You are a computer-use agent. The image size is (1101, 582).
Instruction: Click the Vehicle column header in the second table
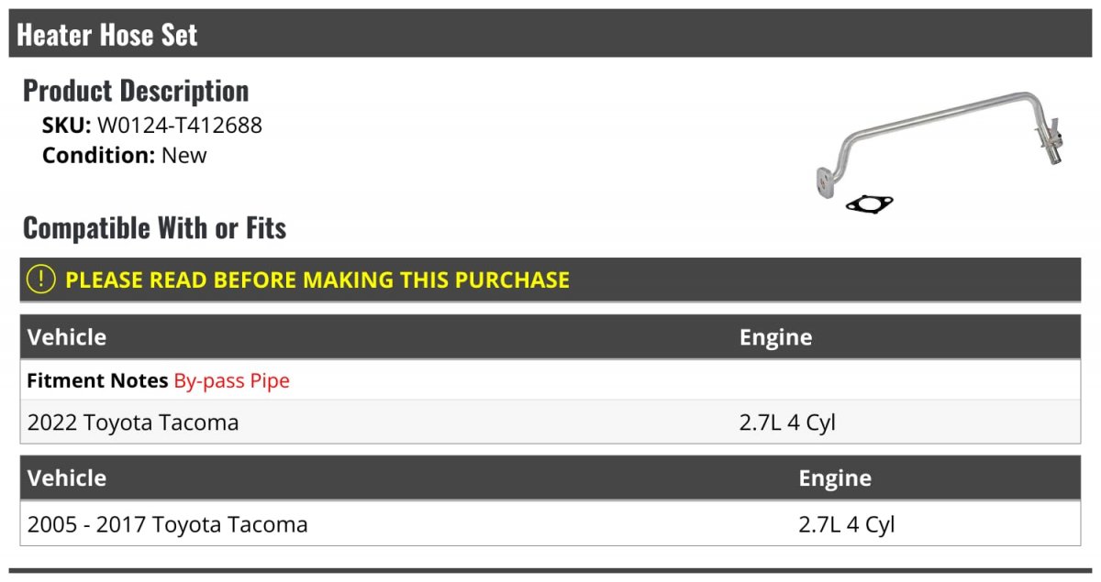coord(67,478)
